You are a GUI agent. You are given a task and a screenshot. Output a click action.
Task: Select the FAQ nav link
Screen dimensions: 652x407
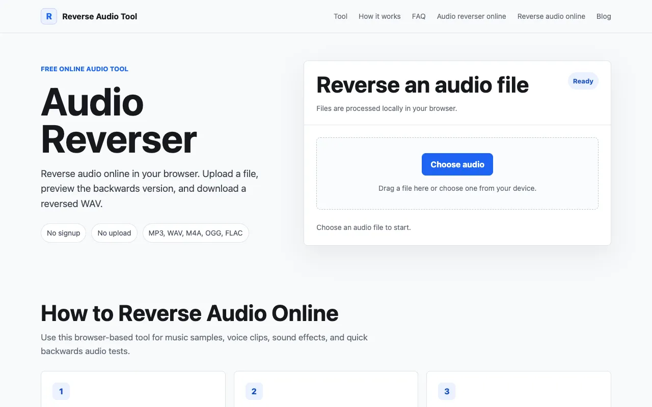(419, 16)
